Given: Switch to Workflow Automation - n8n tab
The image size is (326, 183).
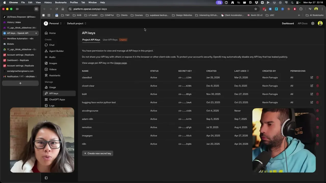Looking at the screenshot, I should pyautogui.click(x=20, y=39).
